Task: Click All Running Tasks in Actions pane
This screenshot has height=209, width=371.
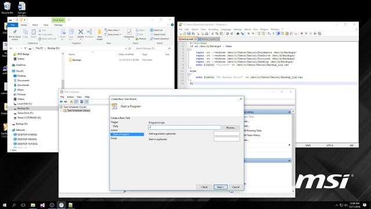Action: pos(253,131)
